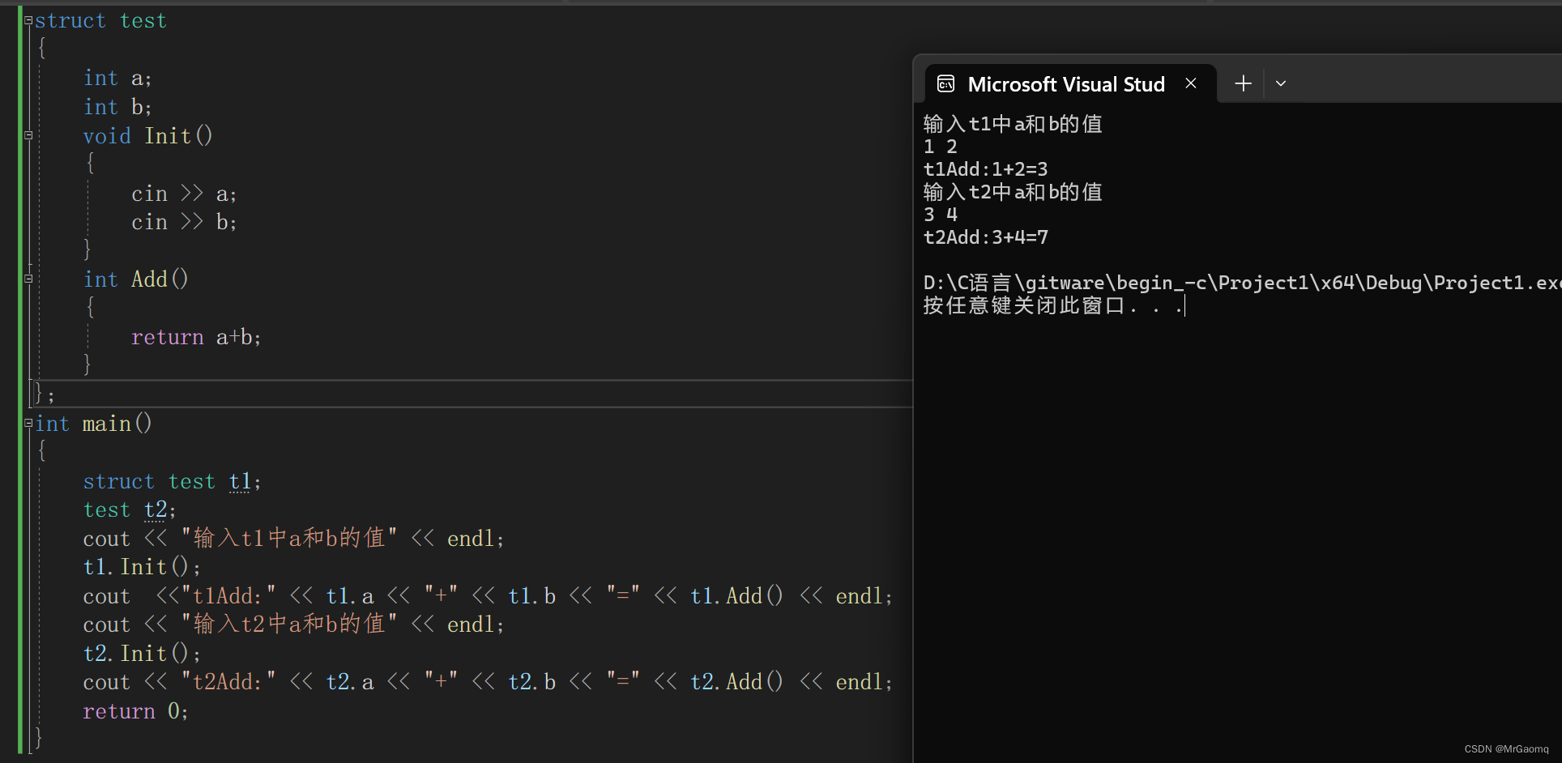Click the 'int a;' member line
The height and width of the screenshot is (763, 1562).
point(117,79)
